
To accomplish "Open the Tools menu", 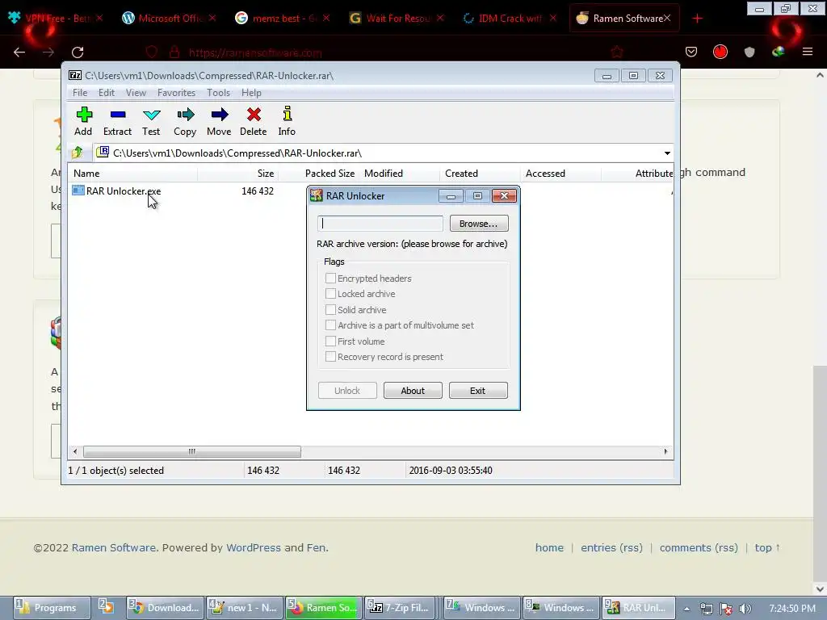I will (218, 93).
